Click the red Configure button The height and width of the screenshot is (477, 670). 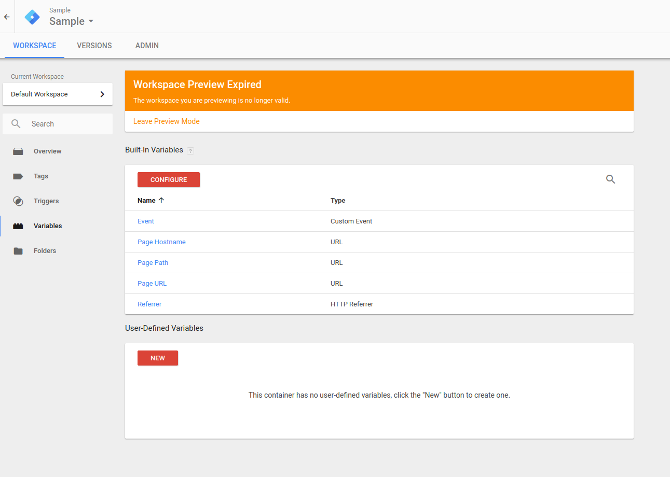click(169, 180)
